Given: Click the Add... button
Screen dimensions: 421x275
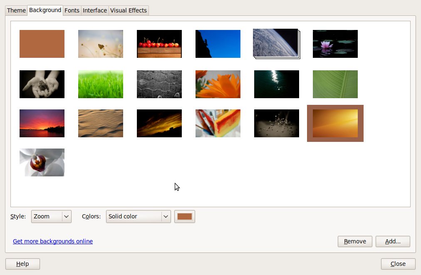Looking at the screenshot, I should click(393, 241).
